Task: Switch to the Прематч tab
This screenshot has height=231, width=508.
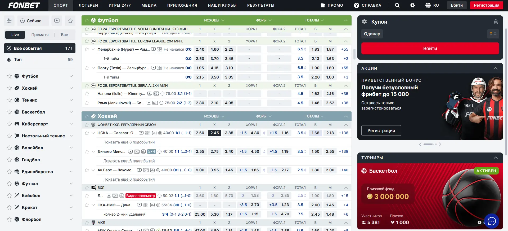Action: 40,35
